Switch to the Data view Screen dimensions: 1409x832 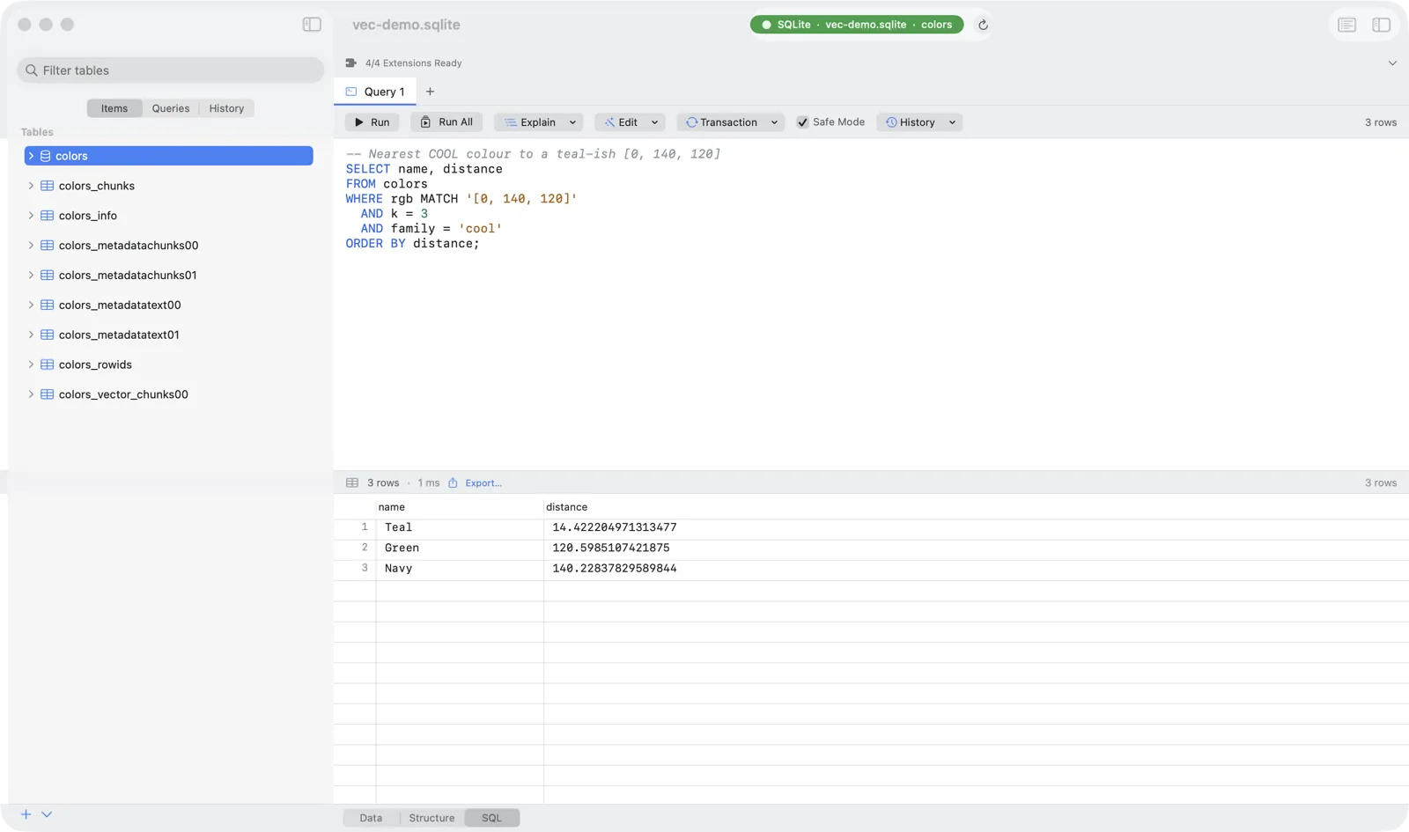[x=371, y=818]
